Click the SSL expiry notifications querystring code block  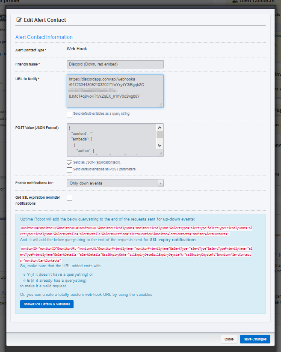[x=136, y=254]
